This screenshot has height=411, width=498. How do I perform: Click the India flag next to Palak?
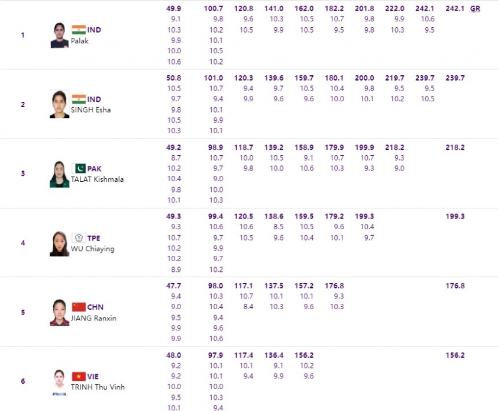click(x=79, y=30)
